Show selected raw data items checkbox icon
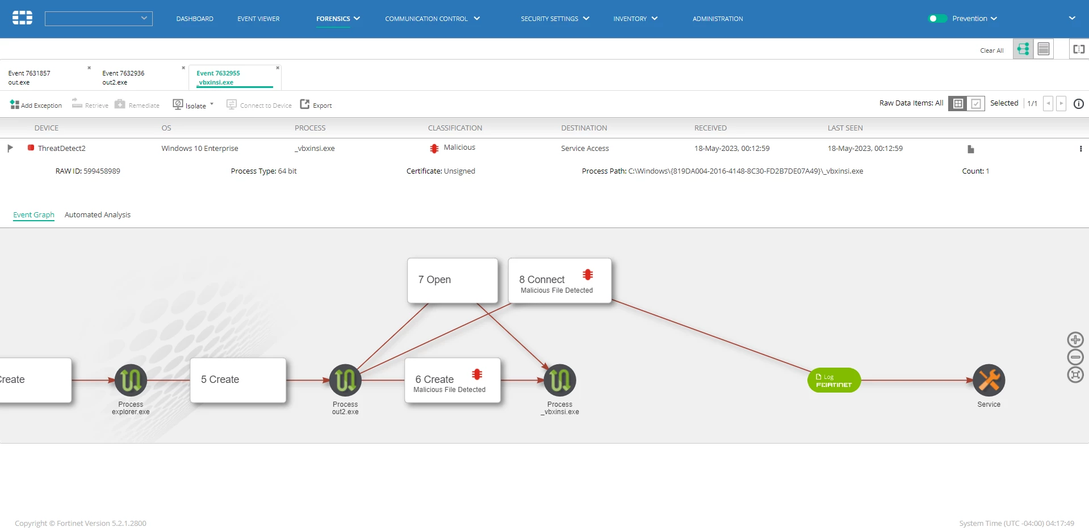This screenshot has height=531, width=1089. point(976,104)
